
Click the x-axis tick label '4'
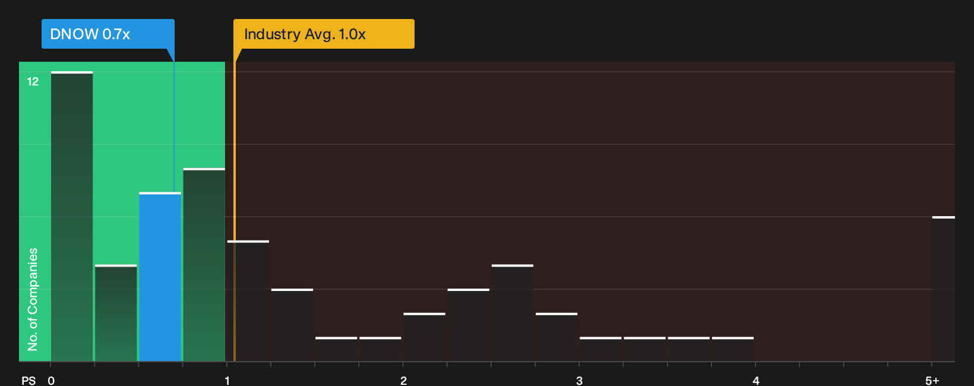pyautogui.click(x=755, y=380)
